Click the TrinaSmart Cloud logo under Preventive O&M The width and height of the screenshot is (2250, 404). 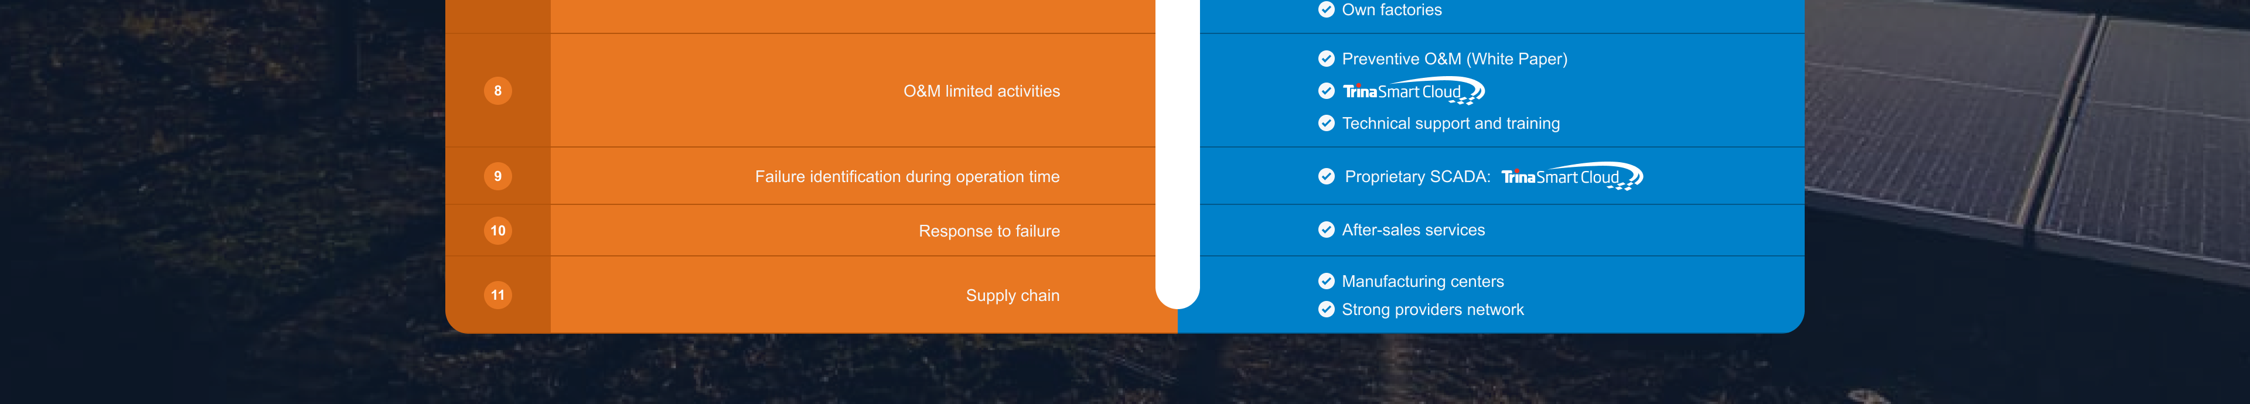(x=1412, y=91)
